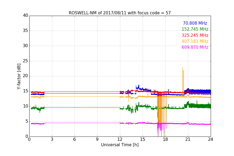Select the 407.183 MHz legend label

[195, 41]
